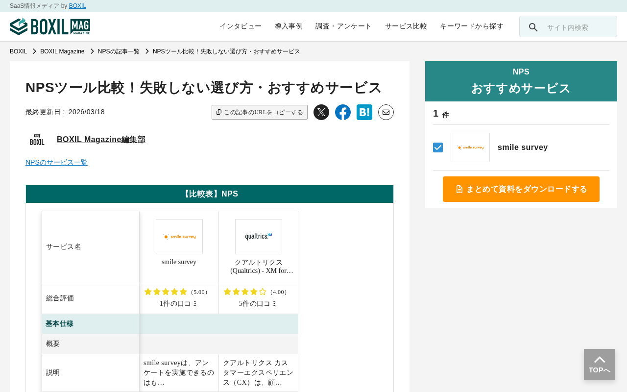Click まとめて資料をダウンロードする button
627x392 pixels.
pyautogui.click(x=521, y=189)
